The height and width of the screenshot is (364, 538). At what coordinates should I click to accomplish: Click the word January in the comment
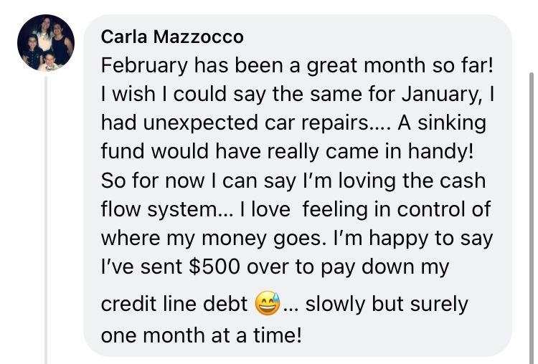[x=445, y=95]
